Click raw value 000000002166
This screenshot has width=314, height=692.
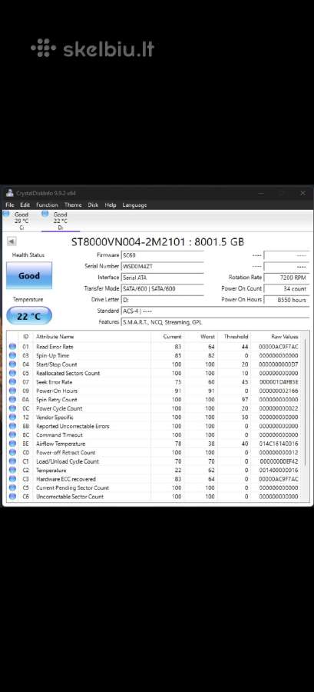[279, 391]
